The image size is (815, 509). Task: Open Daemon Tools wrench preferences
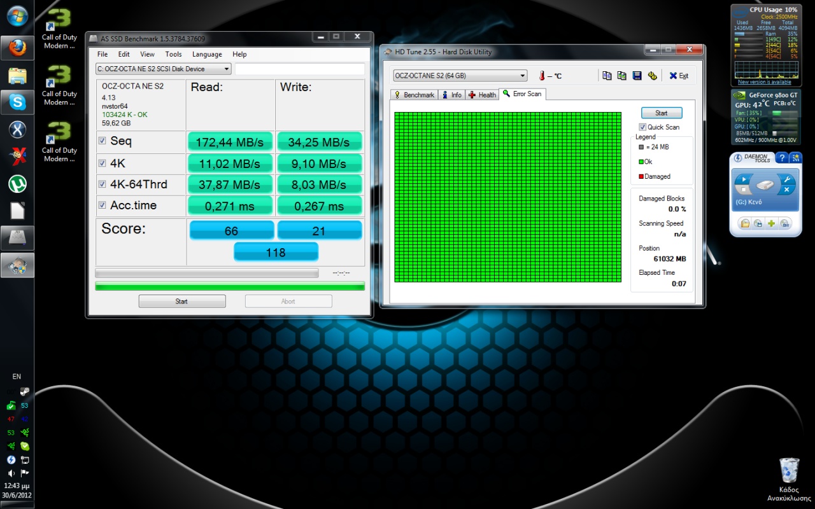pos(787,180)
